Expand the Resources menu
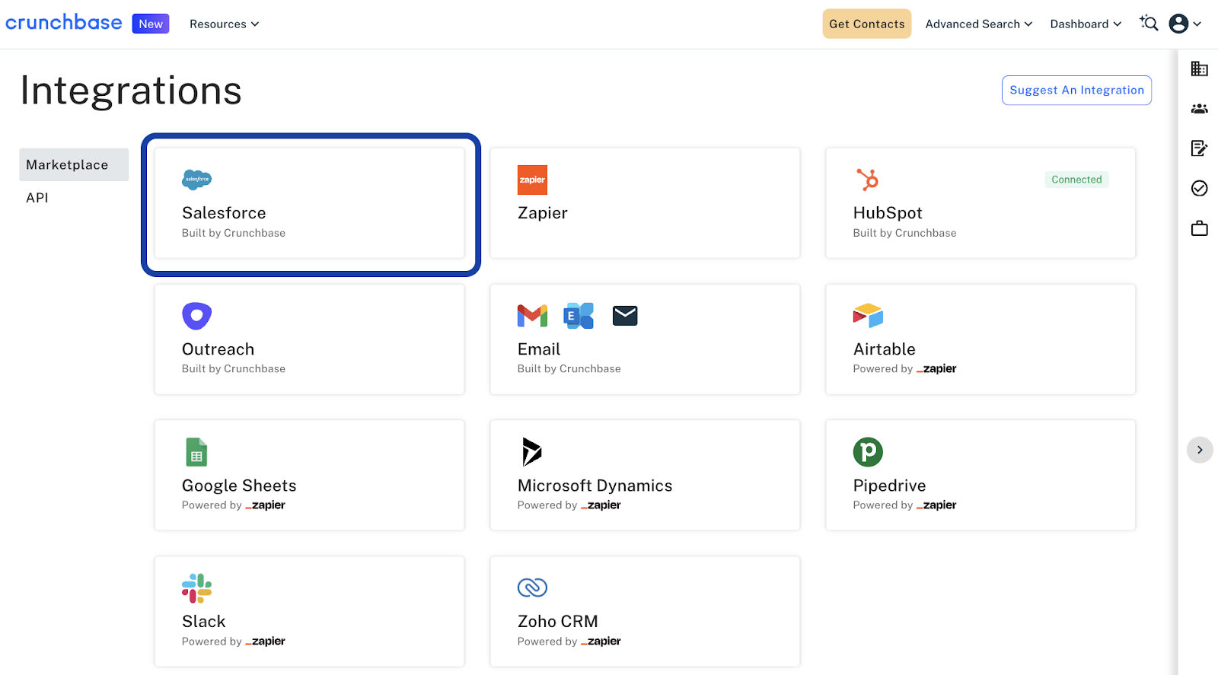Viewport: 1218px width, 675px height. 225,24
